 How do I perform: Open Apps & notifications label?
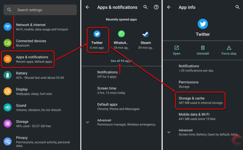(x=34, y=59)
